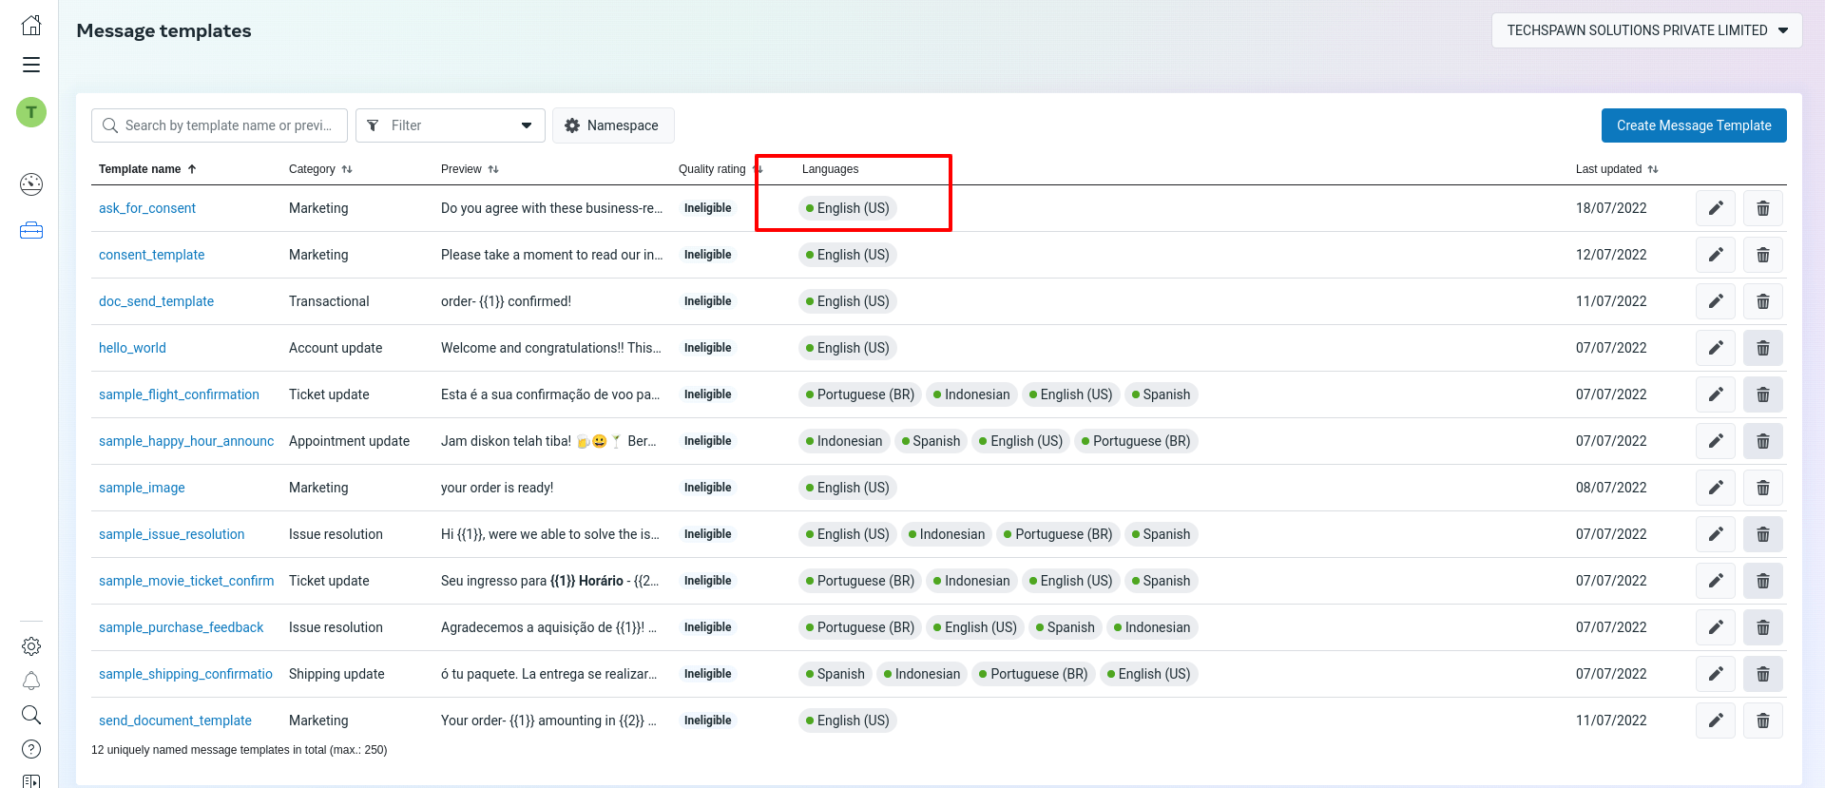The width and height of the screenshot is (1825, 788).
Task: Open settings gear in sidebar
Action: 31,646
